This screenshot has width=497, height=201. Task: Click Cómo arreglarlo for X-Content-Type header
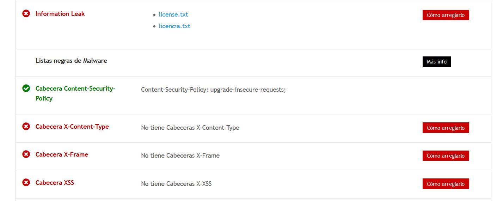(446, 128)
